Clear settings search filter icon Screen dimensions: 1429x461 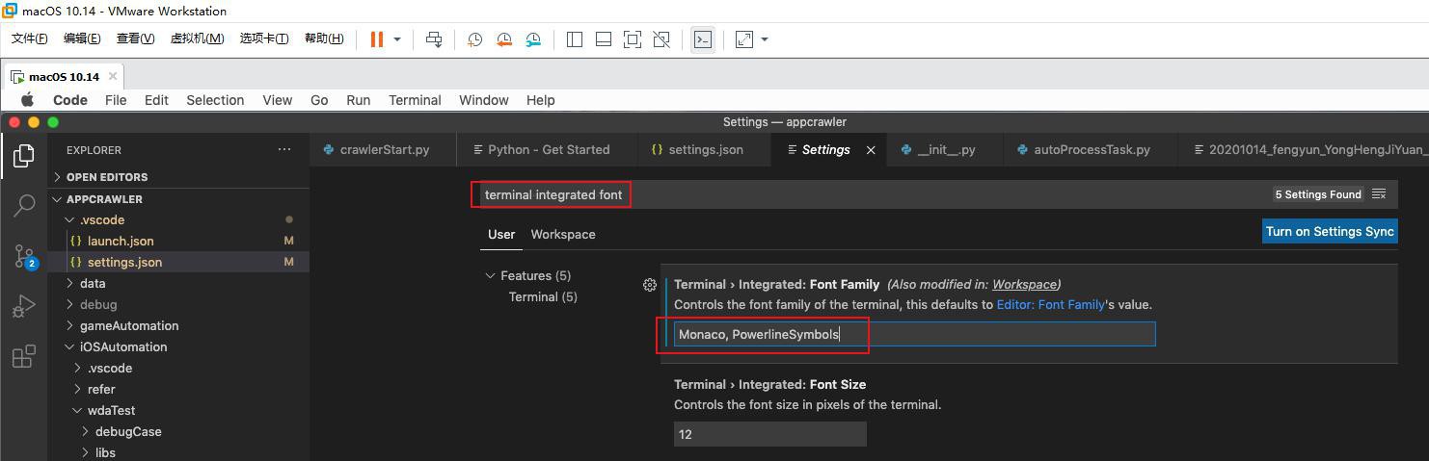click(1379, 194)
